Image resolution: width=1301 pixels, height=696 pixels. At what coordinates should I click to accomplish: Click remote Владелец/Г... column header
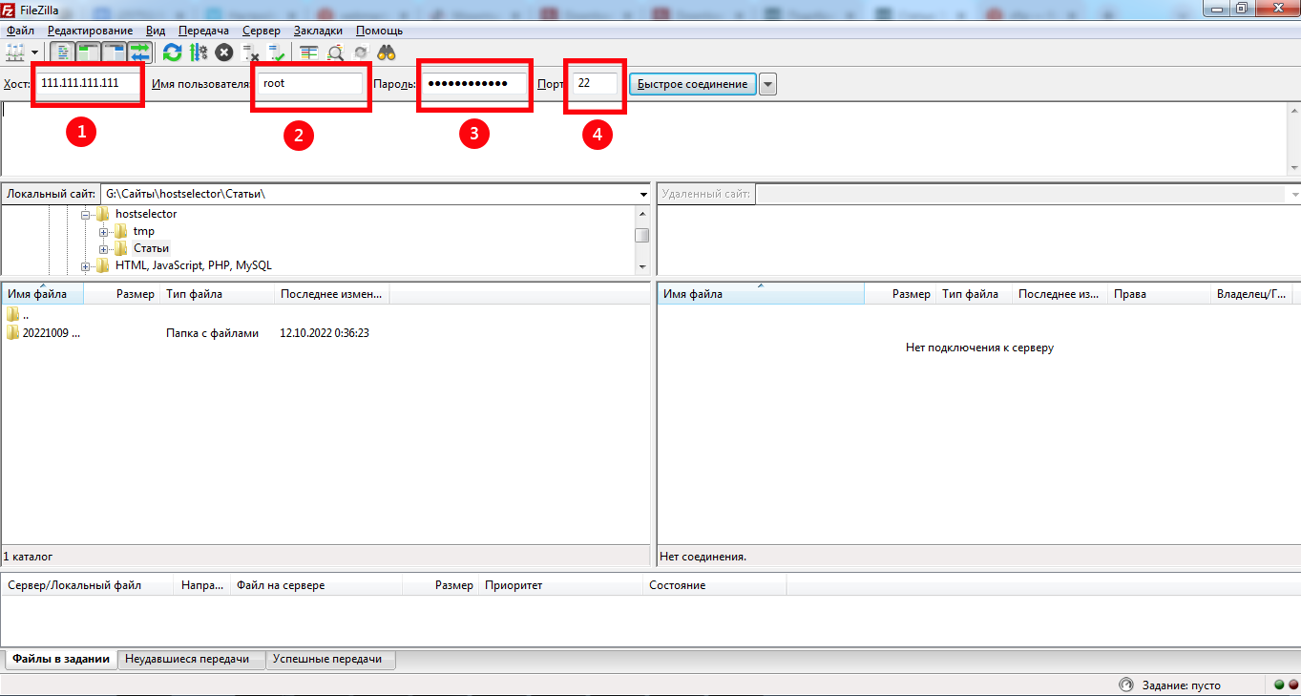pos(1250,294)
